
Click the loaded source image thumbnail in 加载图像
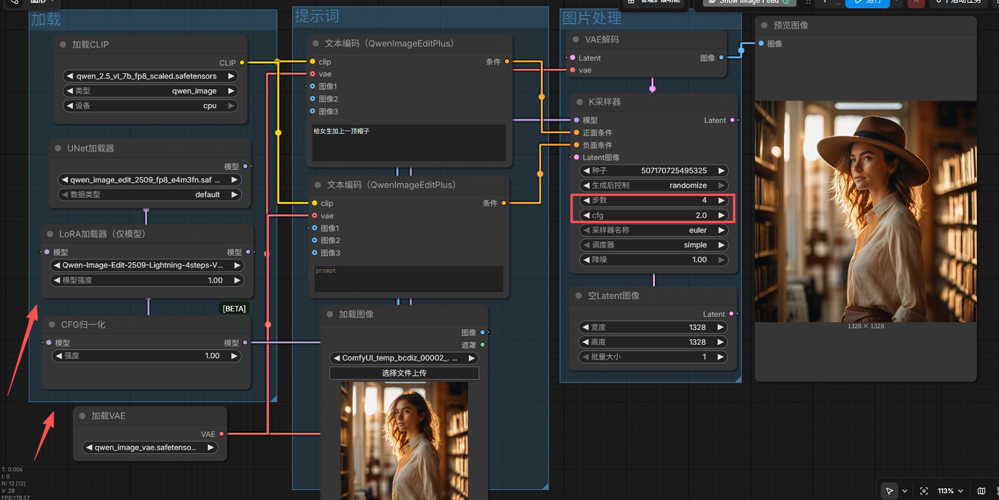(404, 440)
